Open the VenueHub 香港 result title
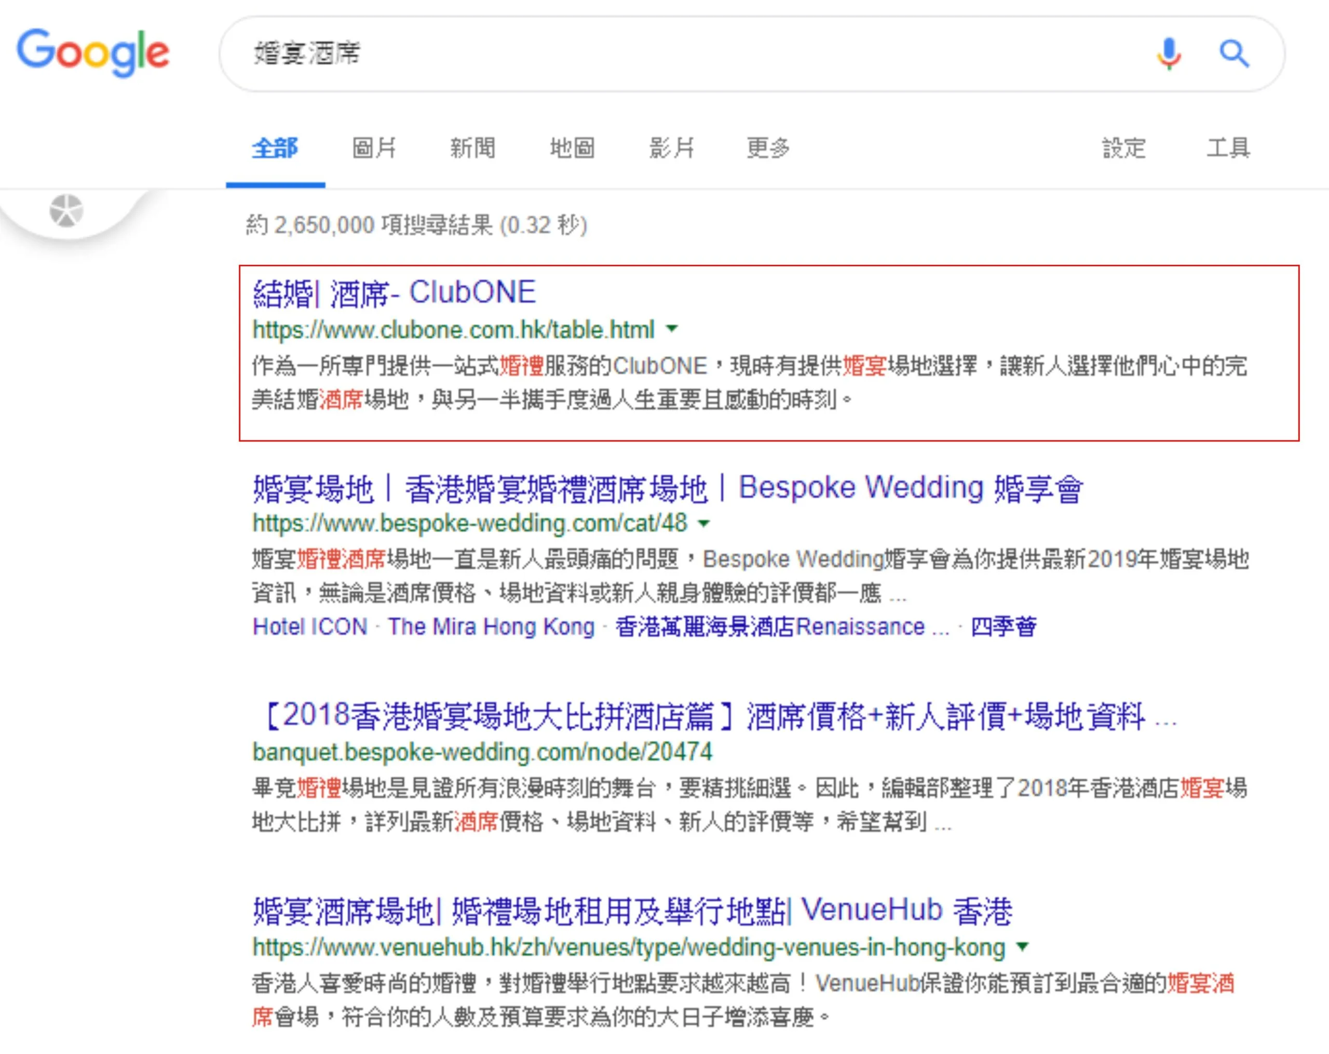 [632, 911]
